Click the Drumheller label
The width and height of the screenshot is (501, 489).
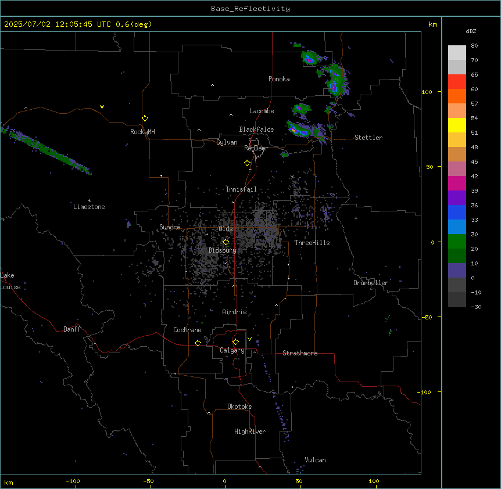click(x=371, y=283)
